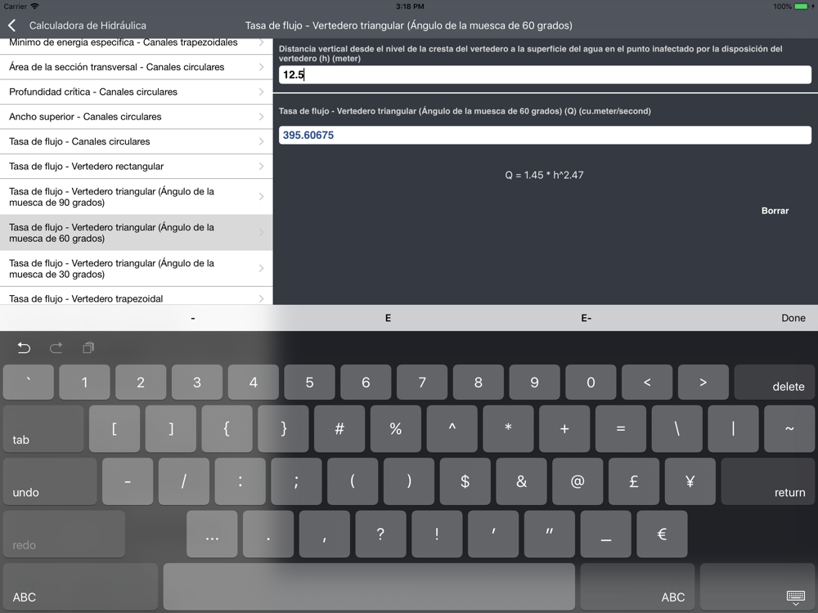Tap the £ pound key
Image resolution: width=818 pixels, height=613 pixels.
634,481
